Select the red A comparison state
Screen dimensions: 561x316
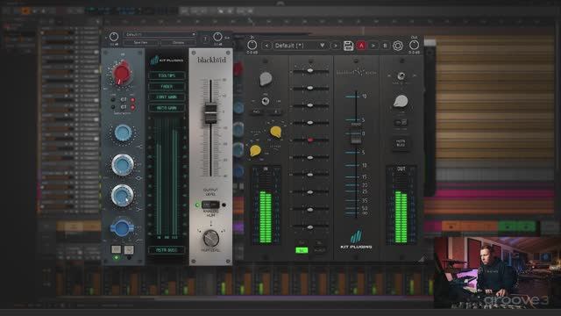pos(361,46)
